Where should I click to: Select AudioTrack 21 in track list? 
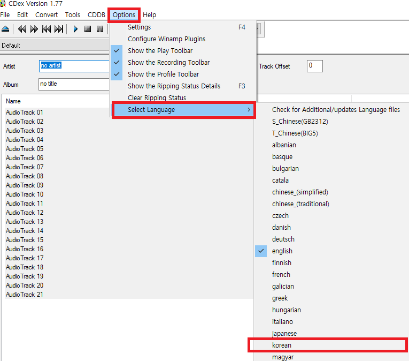[25, 295]
